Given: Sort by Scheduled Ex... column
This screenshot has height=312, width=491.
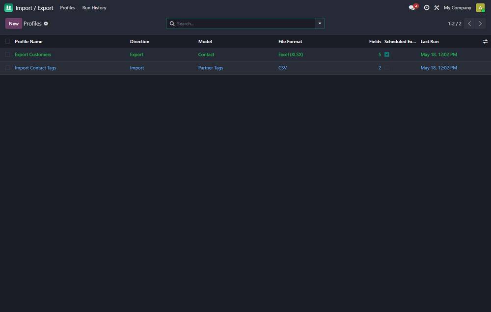Looking at the screenshot, I should pos(400,41).
